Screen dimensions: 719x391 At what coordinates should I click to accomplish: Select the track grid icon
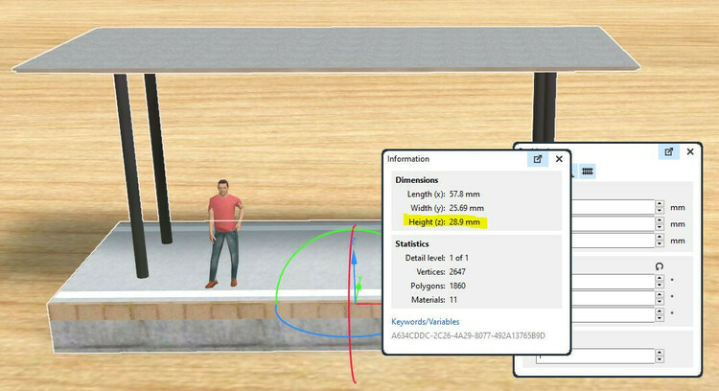coord(588,172)
